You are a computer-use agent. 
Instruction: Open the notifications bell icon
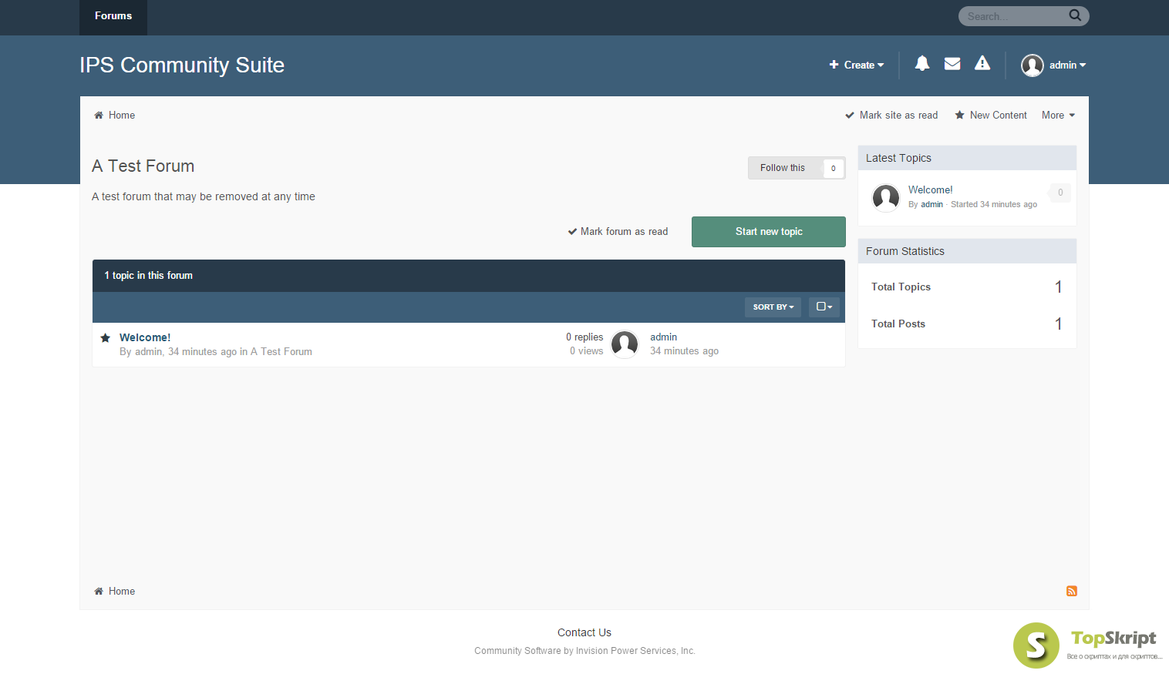coord(922,63)
